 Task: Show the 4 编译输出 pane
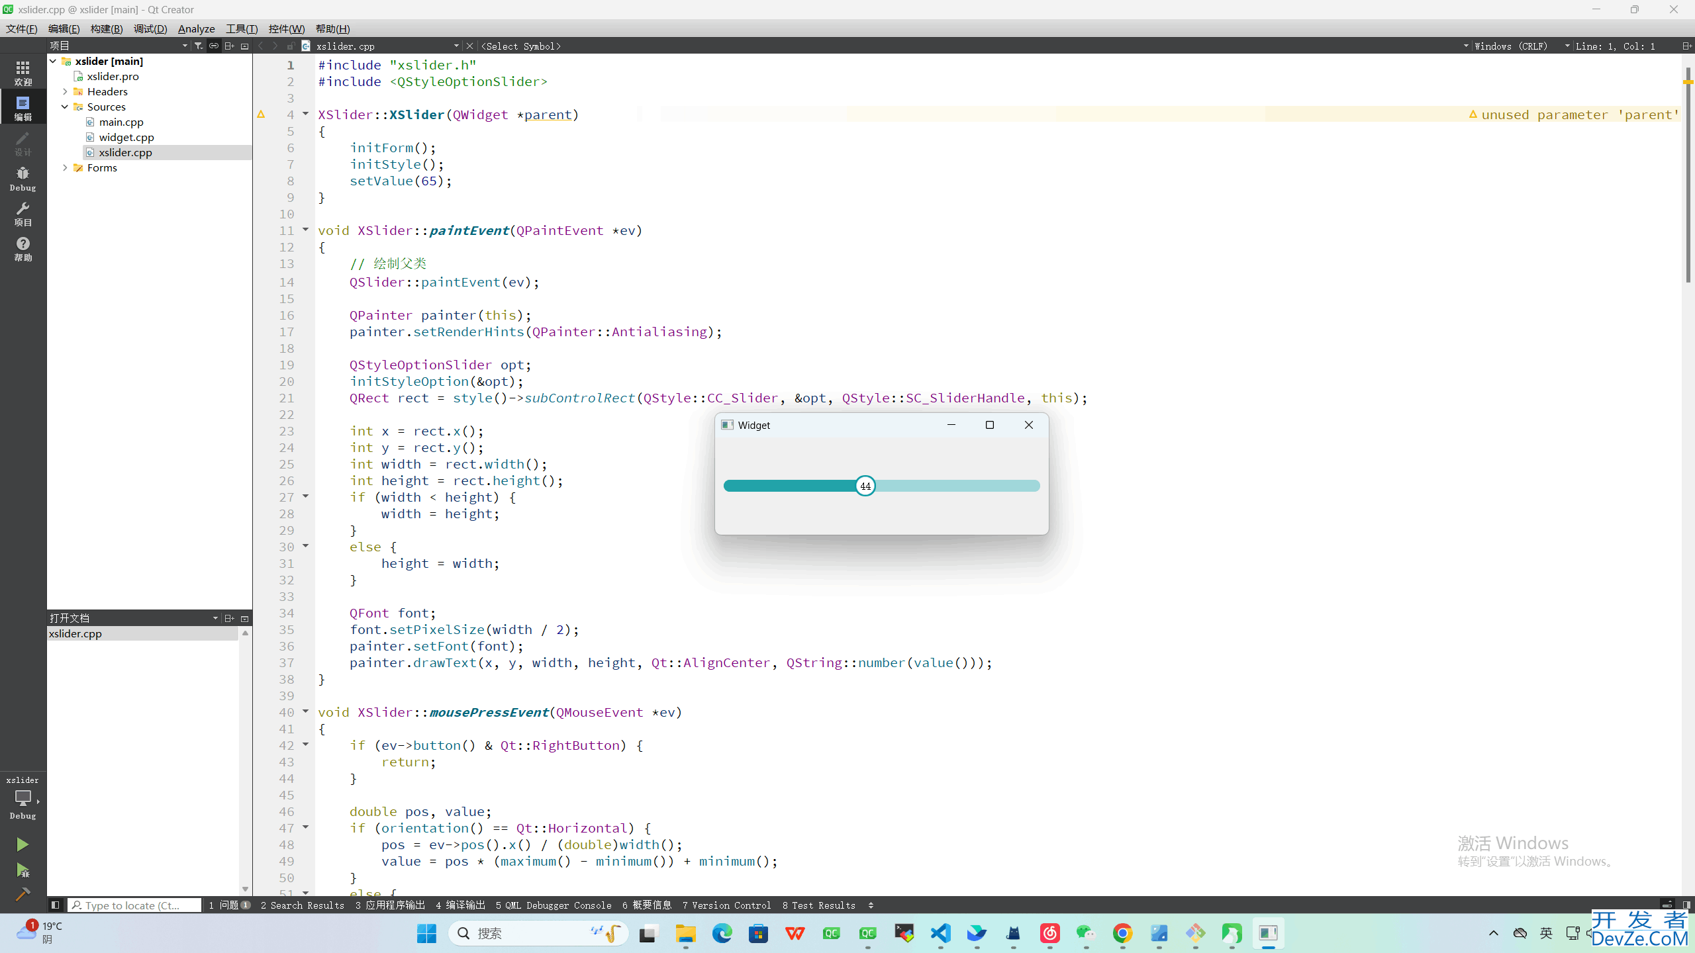click(460, 905)
